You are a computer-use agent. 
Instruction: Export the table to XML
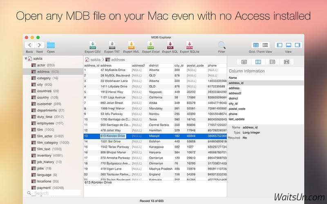[x=131, y=45]
